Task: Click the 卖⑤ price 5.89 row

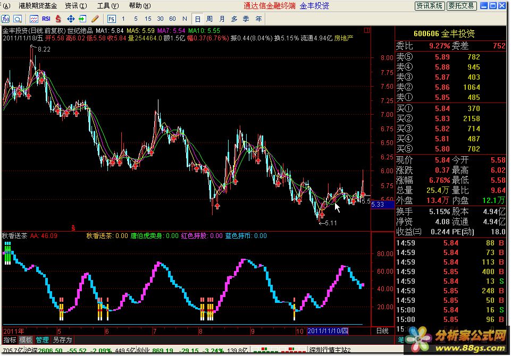Action: [450, 57]
